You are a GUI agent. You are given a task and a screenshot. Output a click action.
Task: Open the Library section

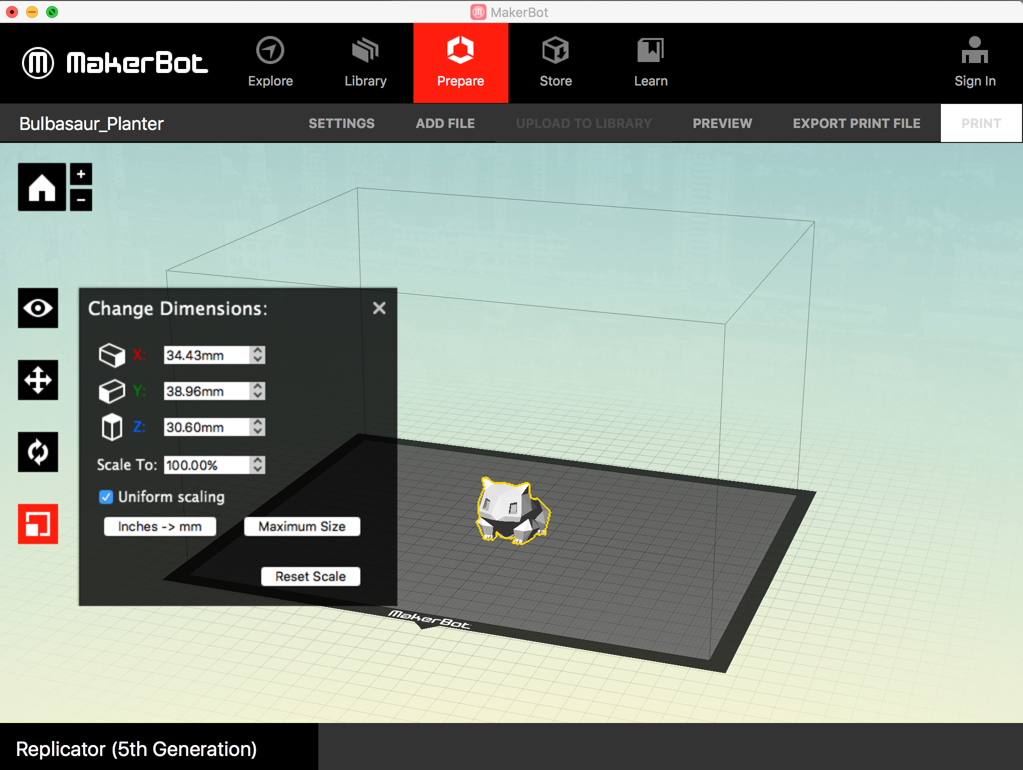click(x=365, y=63)
